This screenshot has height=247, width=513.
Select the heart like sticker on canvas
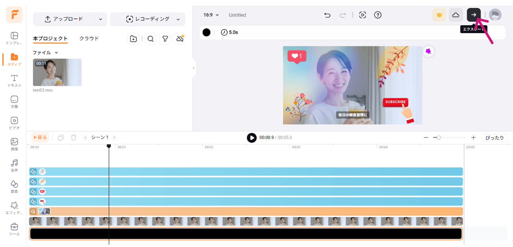tap(297, 57)
